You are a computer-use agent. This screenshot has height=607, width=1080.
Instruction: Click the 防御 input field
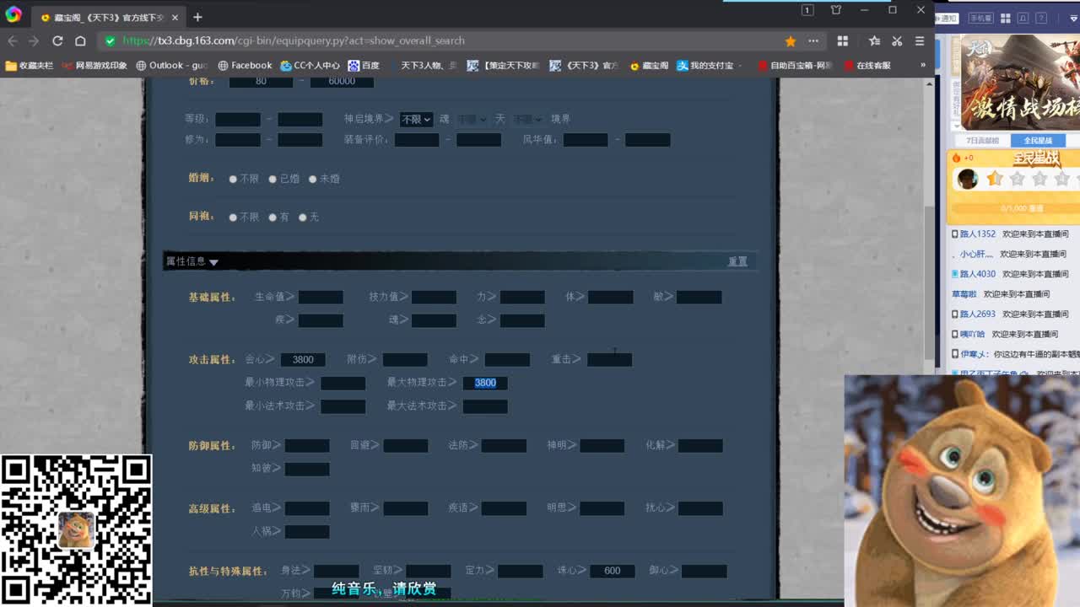tap(307, 446)
